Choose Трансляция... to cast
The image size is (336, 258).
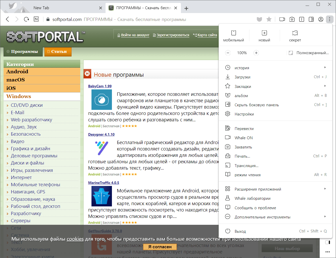(275, 166)
